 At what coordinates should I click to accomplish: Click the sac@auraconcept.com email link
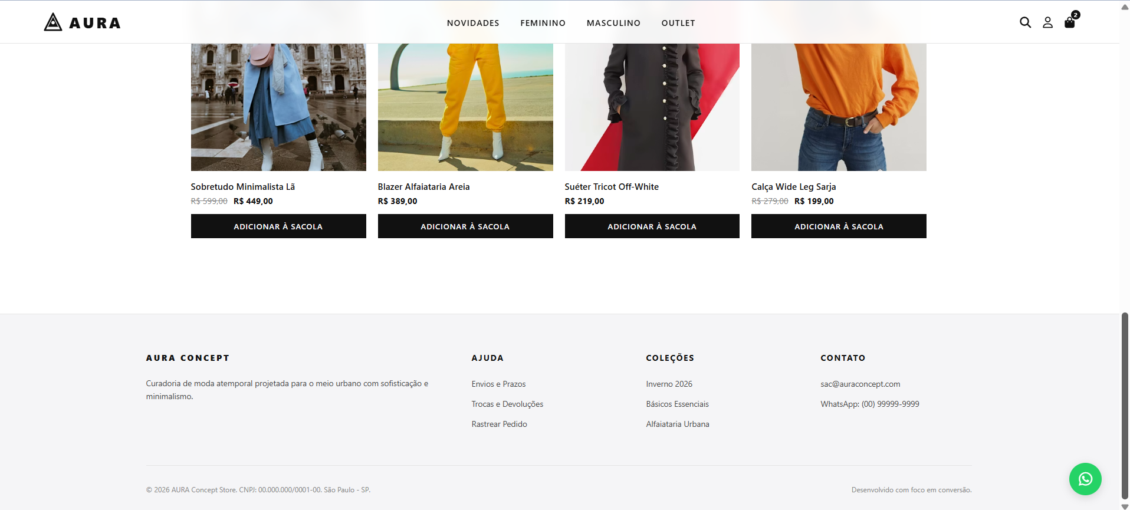(x=860, y=384)
